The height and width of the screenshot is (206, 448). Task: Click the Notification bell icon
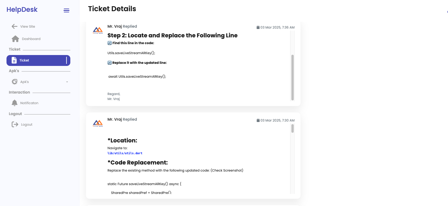[14, 103]
